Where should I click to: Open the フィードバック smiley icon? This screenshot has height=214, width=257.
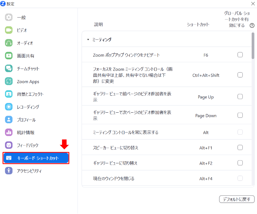tap(9, 145)
